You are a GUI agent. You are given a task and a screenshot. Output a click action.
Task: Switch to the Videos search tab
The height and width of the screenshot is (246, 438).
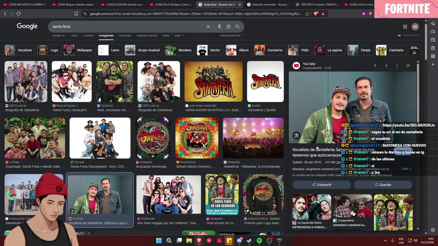[x=88, y=36]
